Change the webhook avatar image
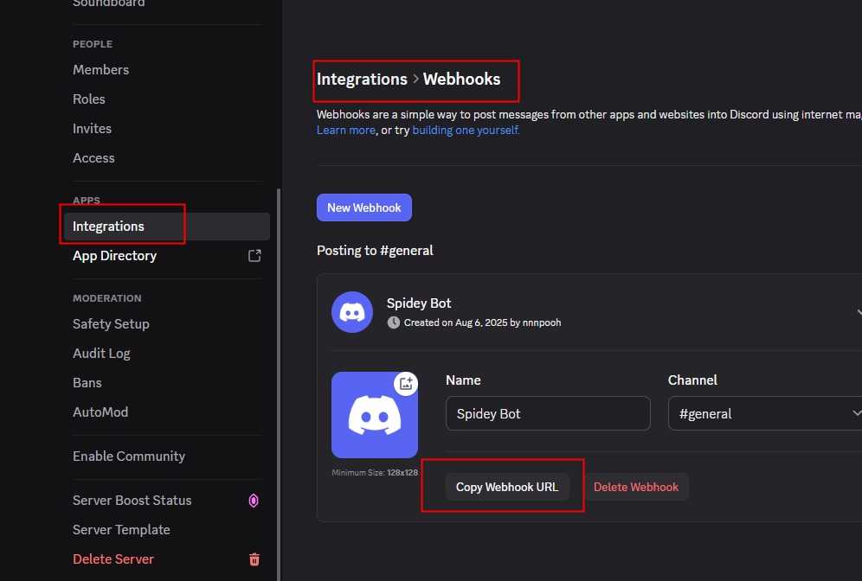Viewport: 862px width, 581px height. (x=375, y=415)
